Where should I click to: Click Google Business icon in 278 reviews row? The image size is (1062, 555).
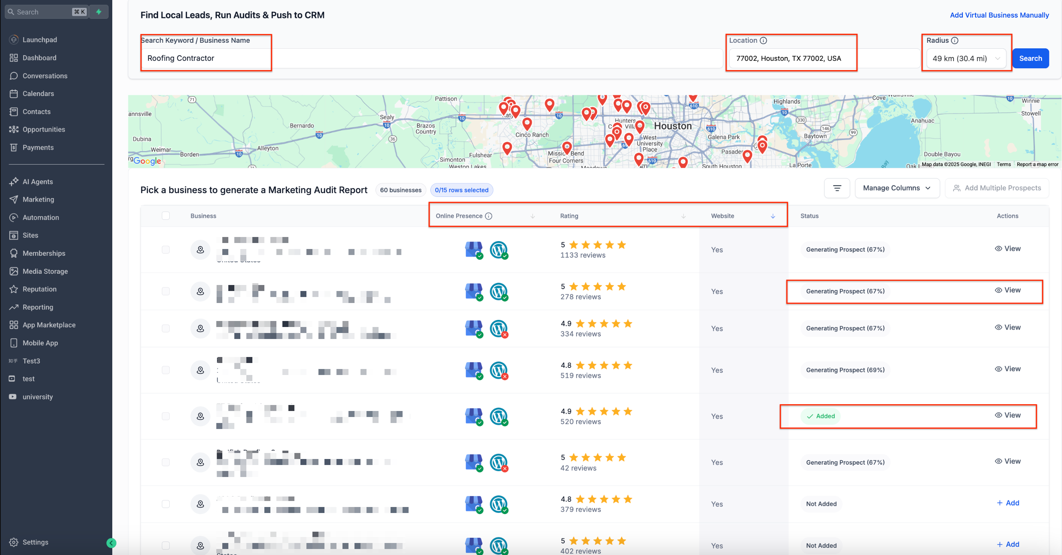coord(473,291)
